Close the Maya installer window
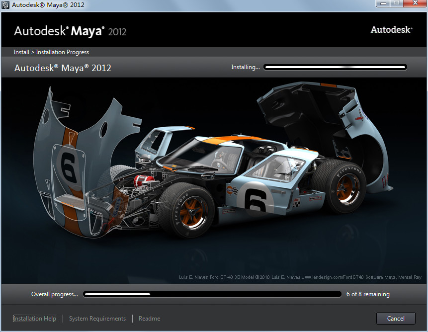The image size is (428, 332). (x=415, y=3)
